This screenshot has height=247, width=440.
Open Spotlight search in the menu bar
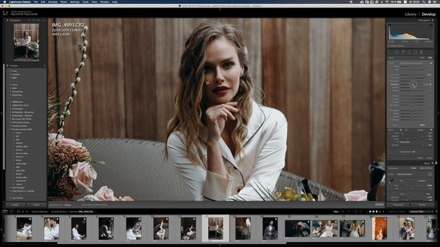(423, 2)
